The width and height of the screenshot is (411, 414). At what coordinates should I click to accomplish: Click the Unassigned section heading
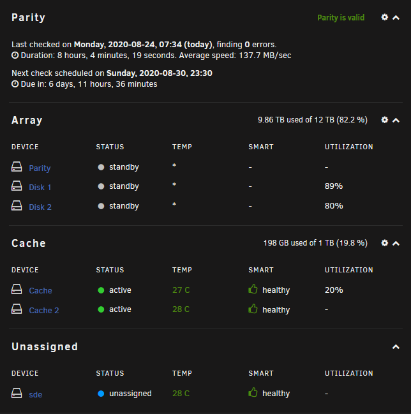[x=45, y=347]
